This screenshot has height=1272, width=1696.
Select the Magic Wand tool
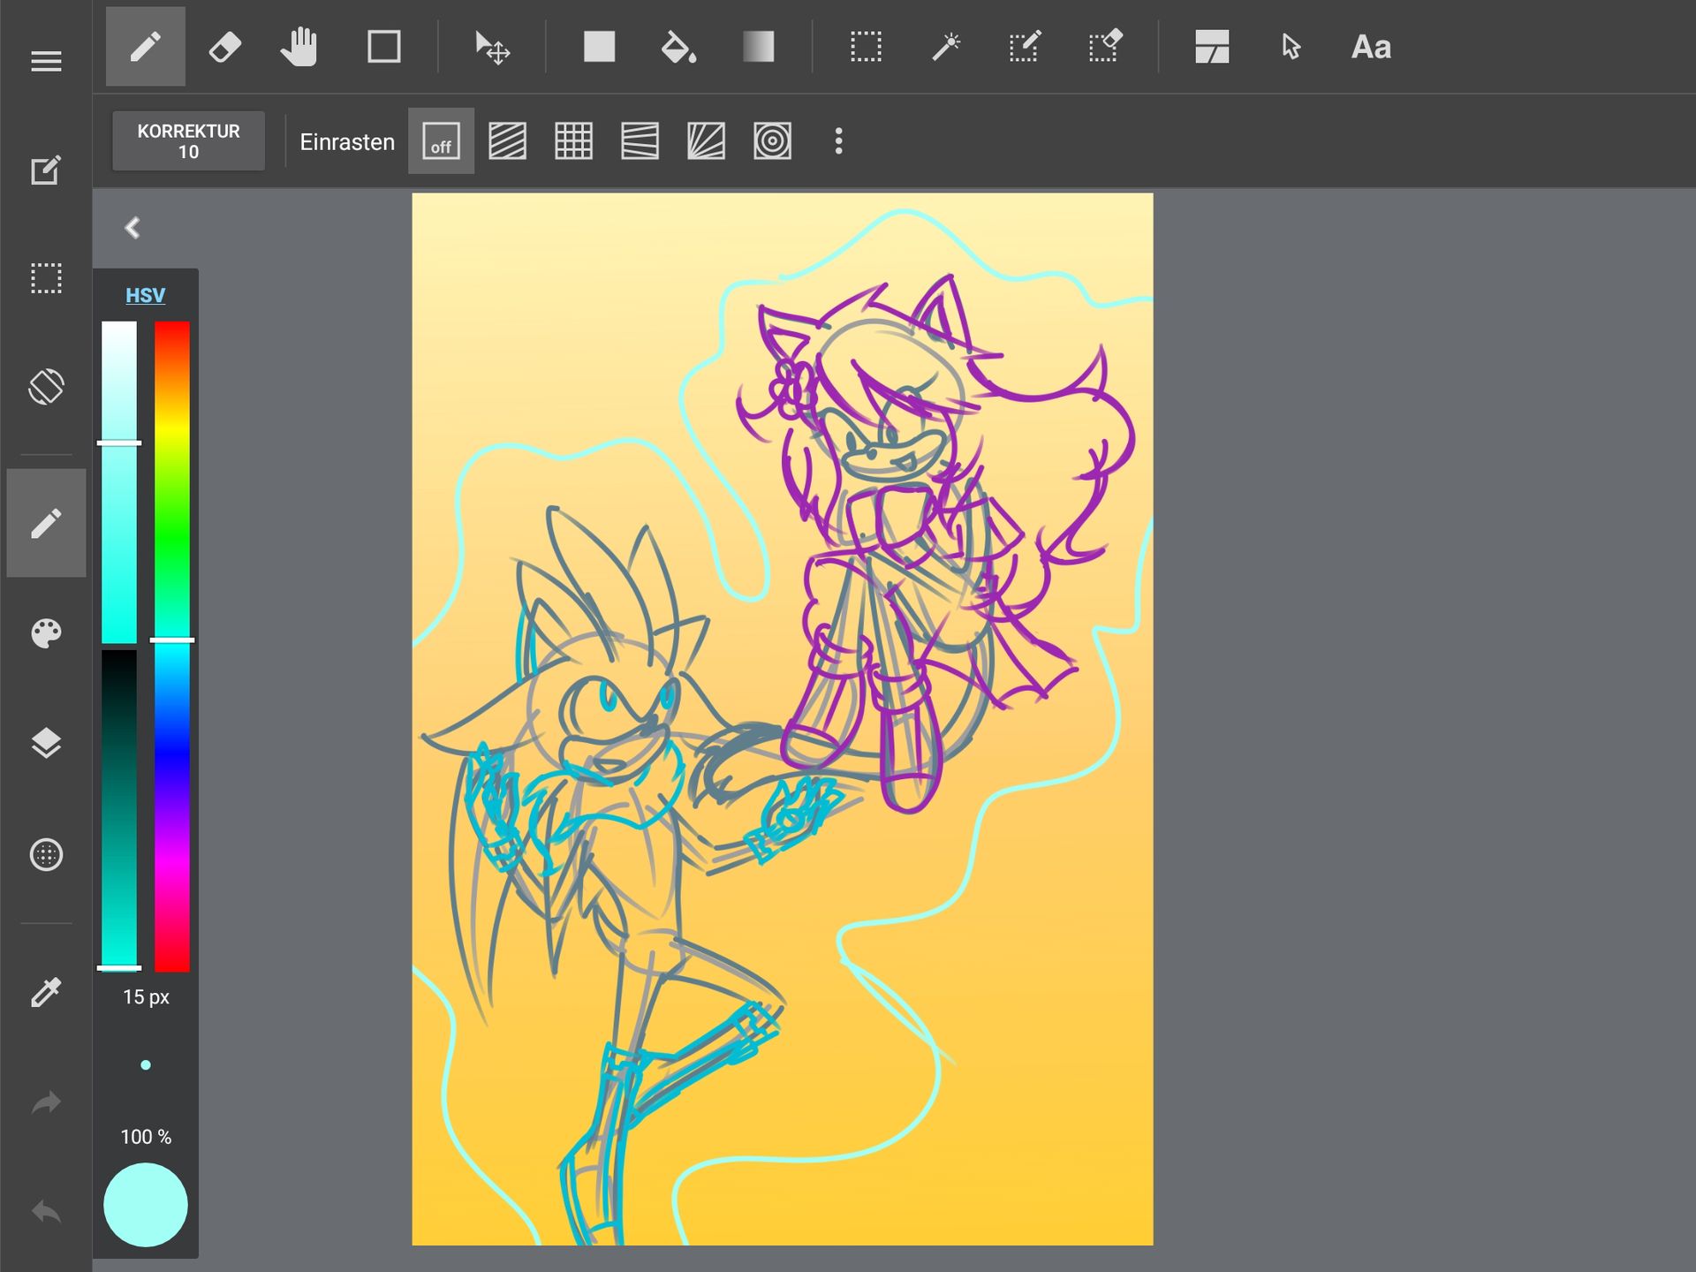(945, 47)
